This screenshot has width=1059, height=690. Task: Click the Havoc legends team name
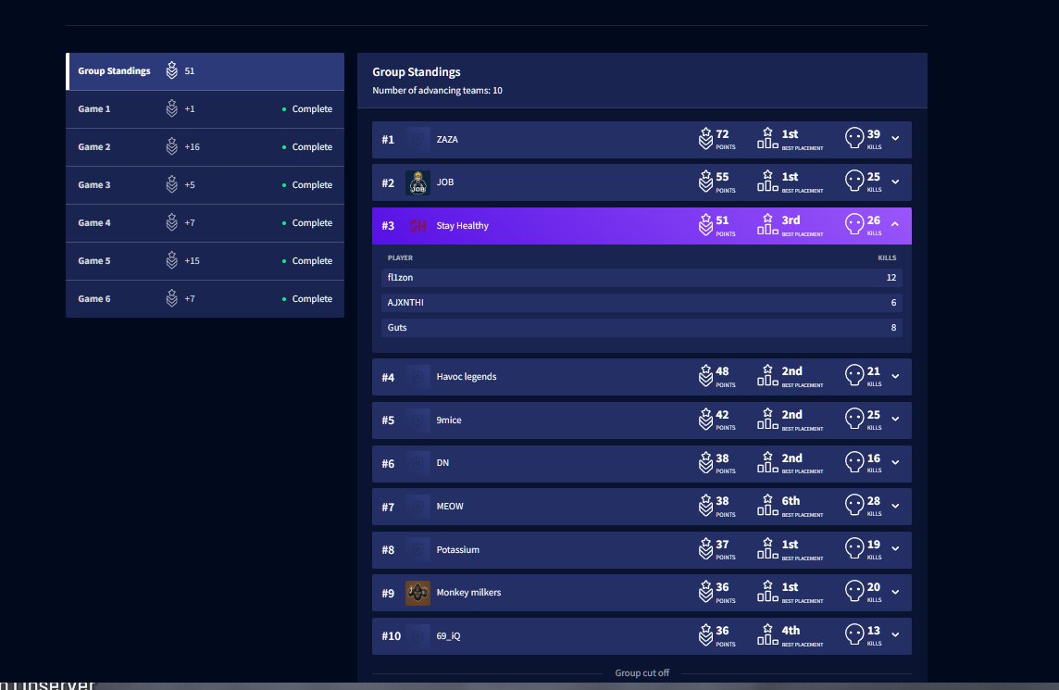tap(466, 376)
